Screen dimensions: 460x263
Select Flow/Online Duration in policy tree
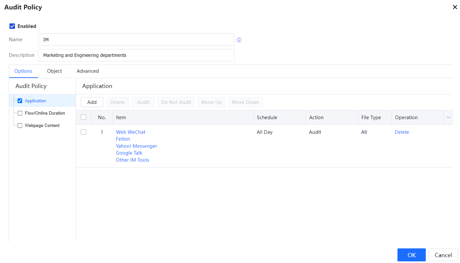(45, 113)
